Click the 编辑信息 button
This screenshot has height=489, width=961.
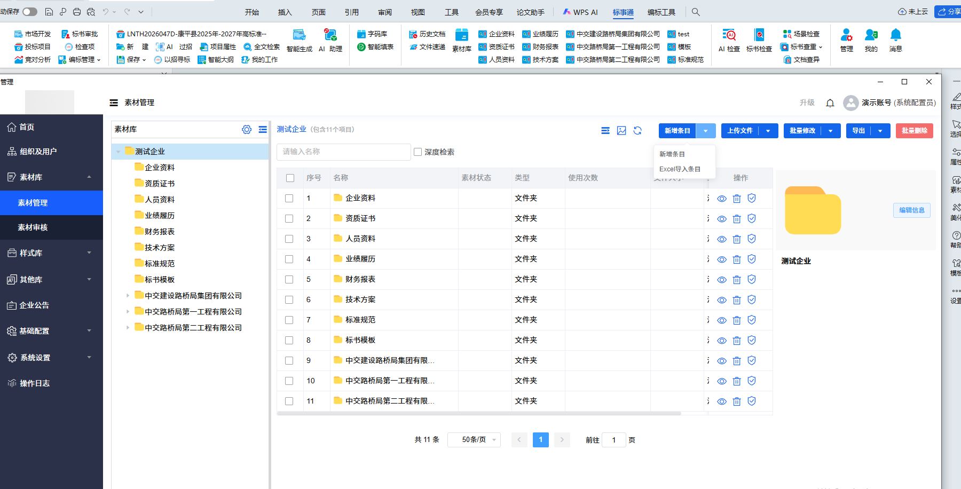[x=911, y=210]
